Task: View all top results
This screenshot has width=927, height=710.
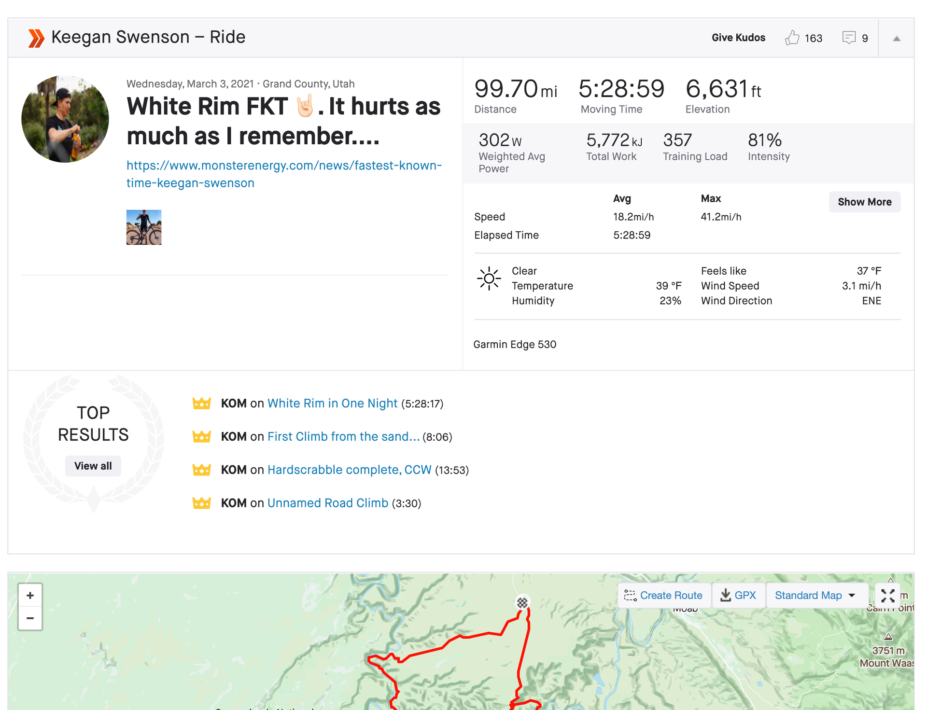Action: pos(93,466)
